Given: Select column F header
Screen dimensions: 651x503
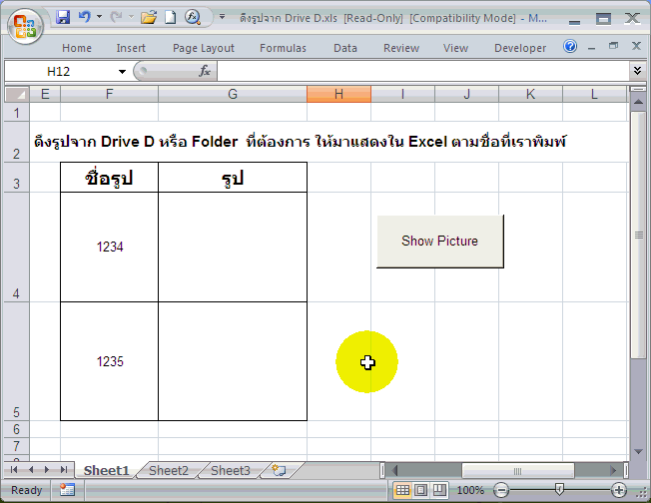Looking at the screenshot, I should point(109,94).
